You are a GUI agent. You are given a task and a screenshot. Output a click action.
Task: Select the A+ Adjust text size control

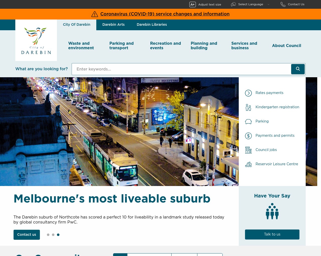point(193,4)
